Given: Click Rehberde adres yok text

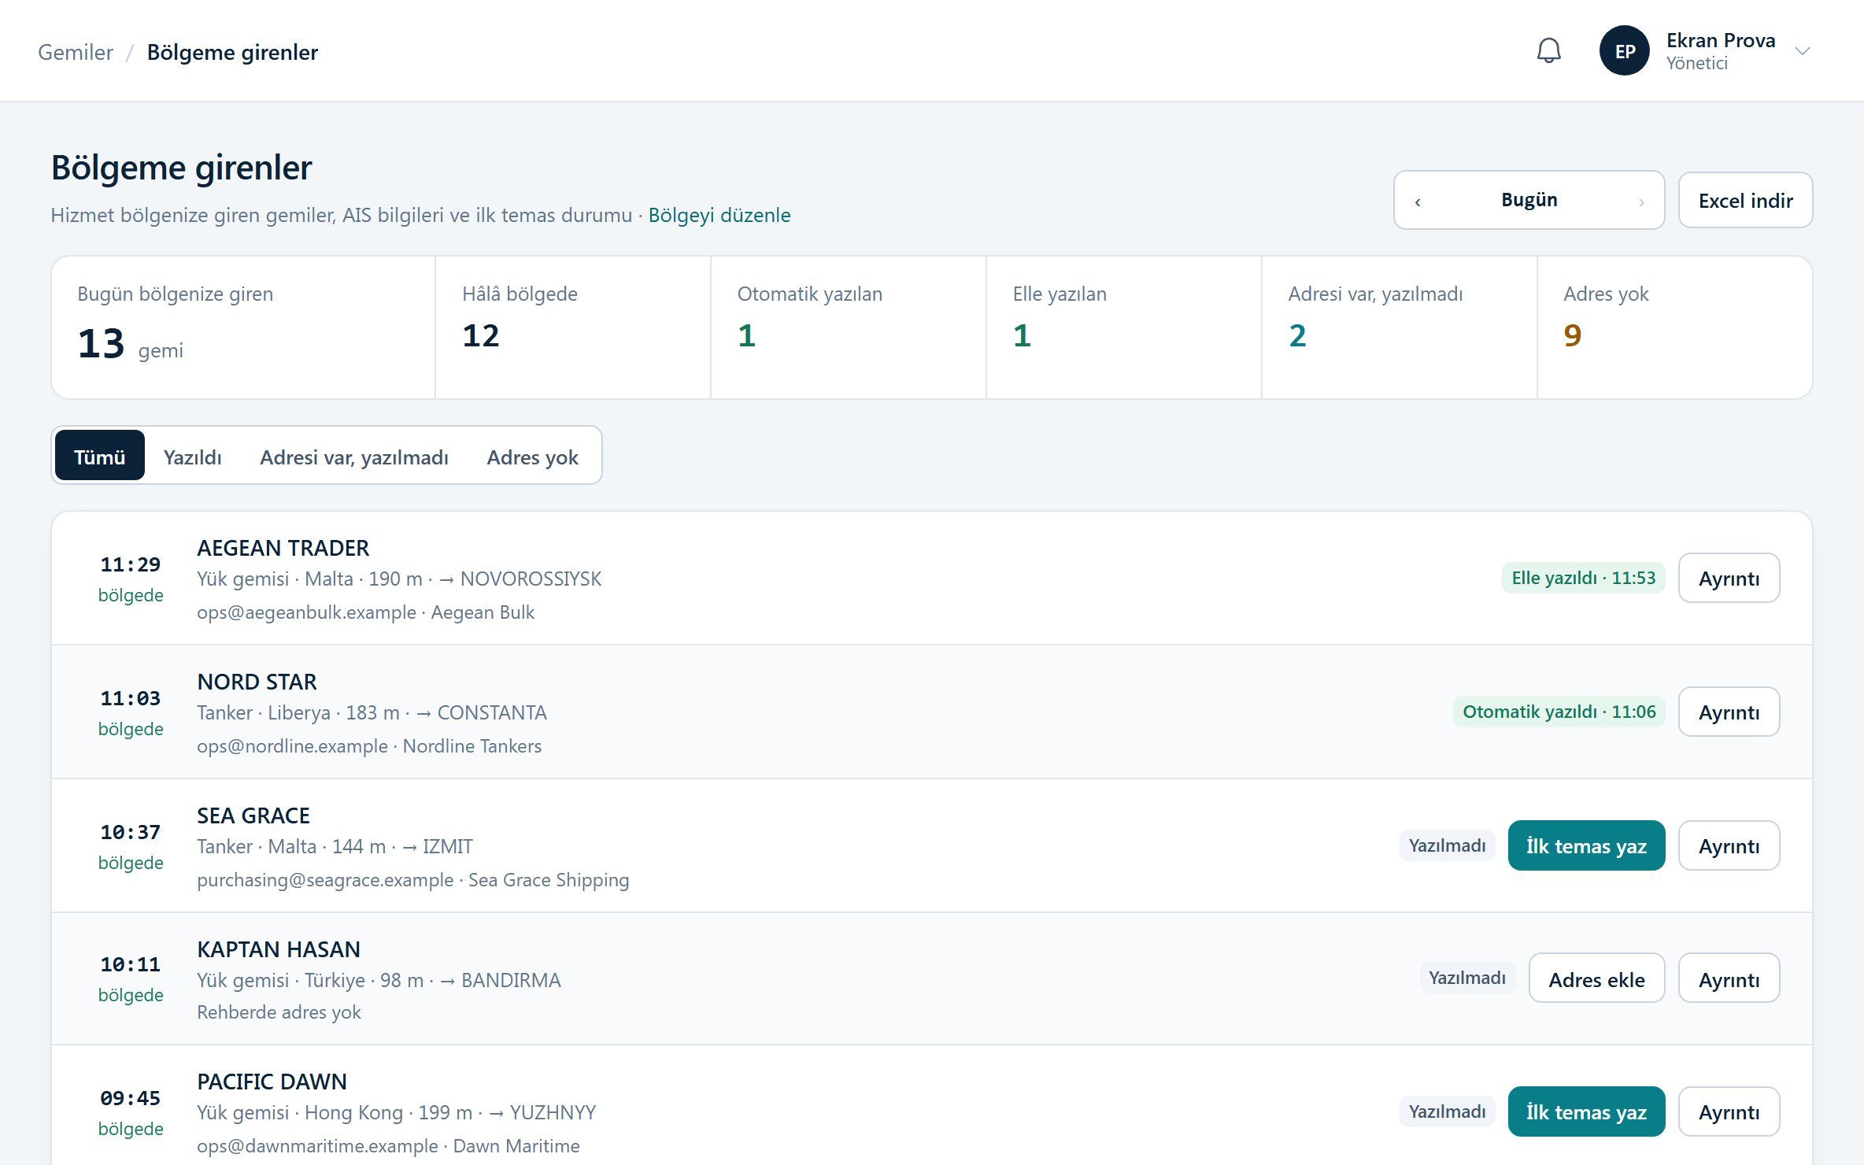Looking at the screenshot, I should (x=279, y=1012).
